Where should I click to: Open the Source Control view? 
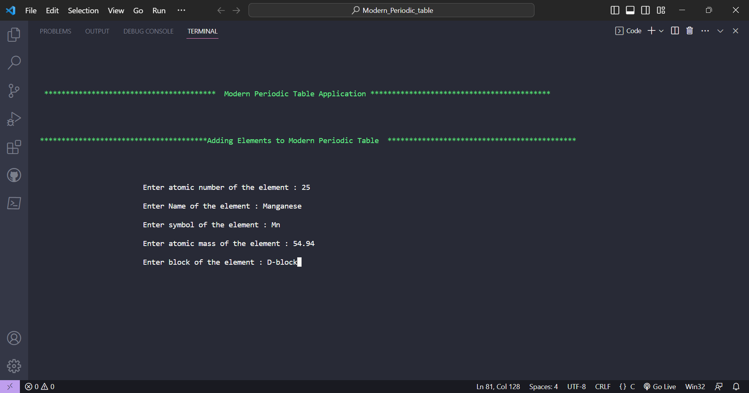tap(14, 90)
